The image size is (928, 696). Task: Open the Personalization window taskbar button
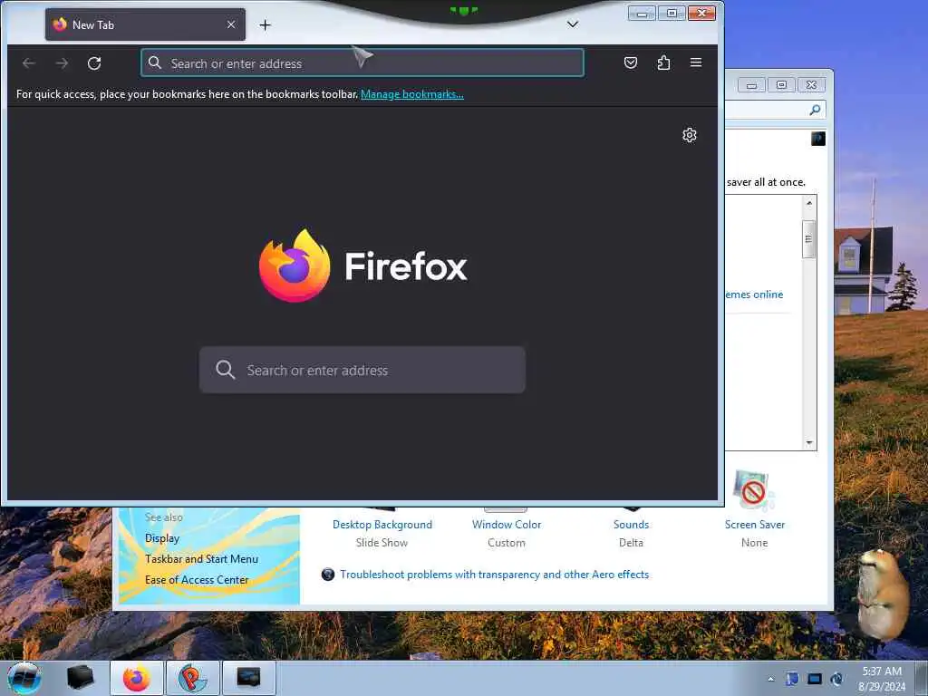click(x=249, y=678)
